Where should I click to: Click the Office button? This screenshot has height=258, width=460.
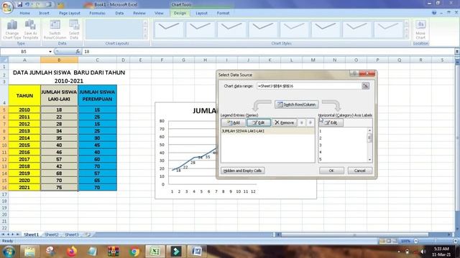click(7, 6)
